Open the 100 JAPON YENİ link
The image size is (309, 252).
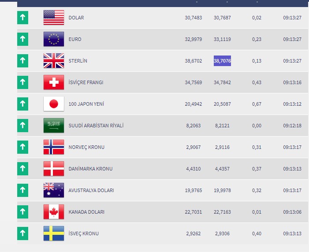click(x=86, y=104)
